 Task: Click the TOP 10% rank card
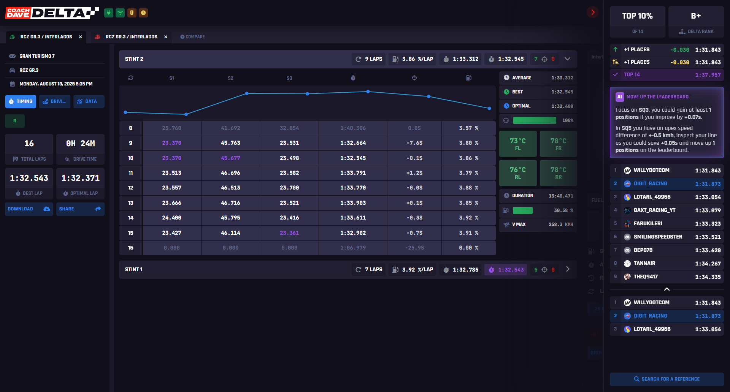pyautogui.click(x=638, y=22)
